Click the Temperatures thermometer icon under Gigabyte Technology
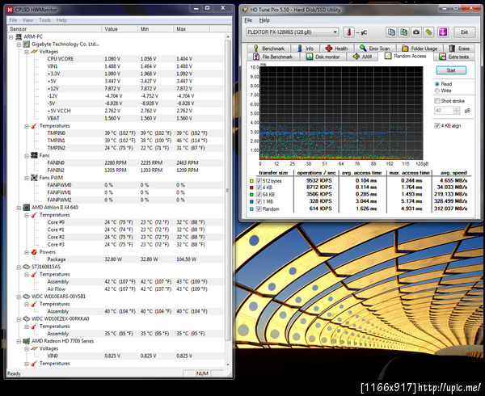 [x=34, y=126]
